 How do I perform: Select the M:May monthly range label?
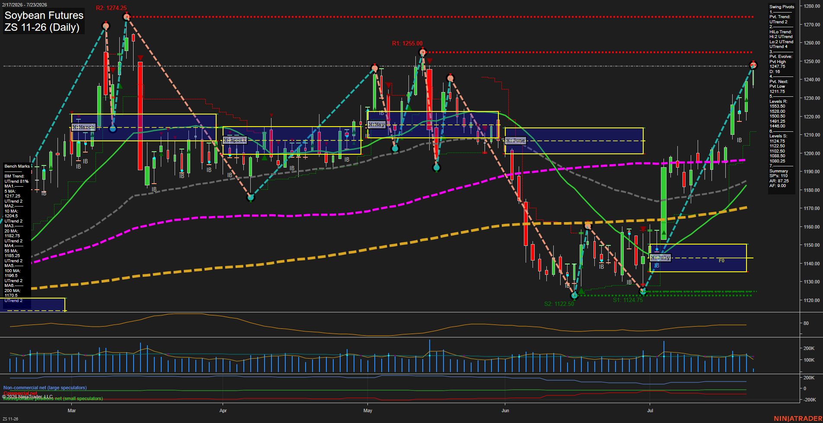[376, 124]
